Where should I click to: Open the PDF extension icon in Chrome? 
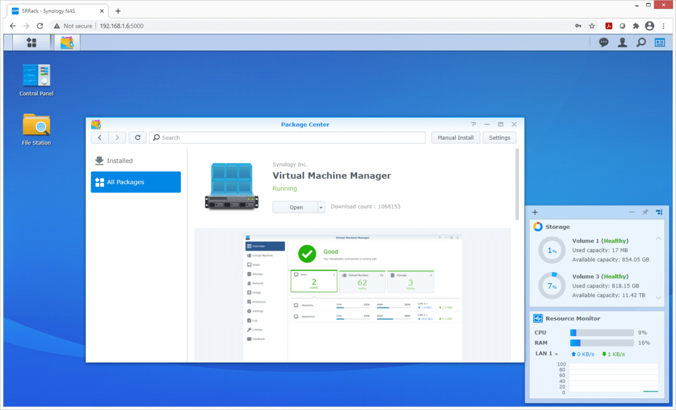(609, 26)
